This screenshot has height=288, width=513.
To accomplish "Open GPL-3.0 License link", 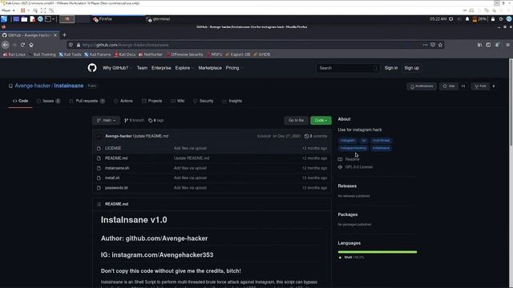I will [x=355, y=167].
